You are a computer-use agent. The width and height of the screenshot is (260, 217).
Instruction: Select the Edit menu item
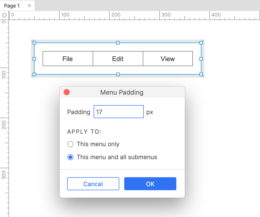(x=118, y=59)
